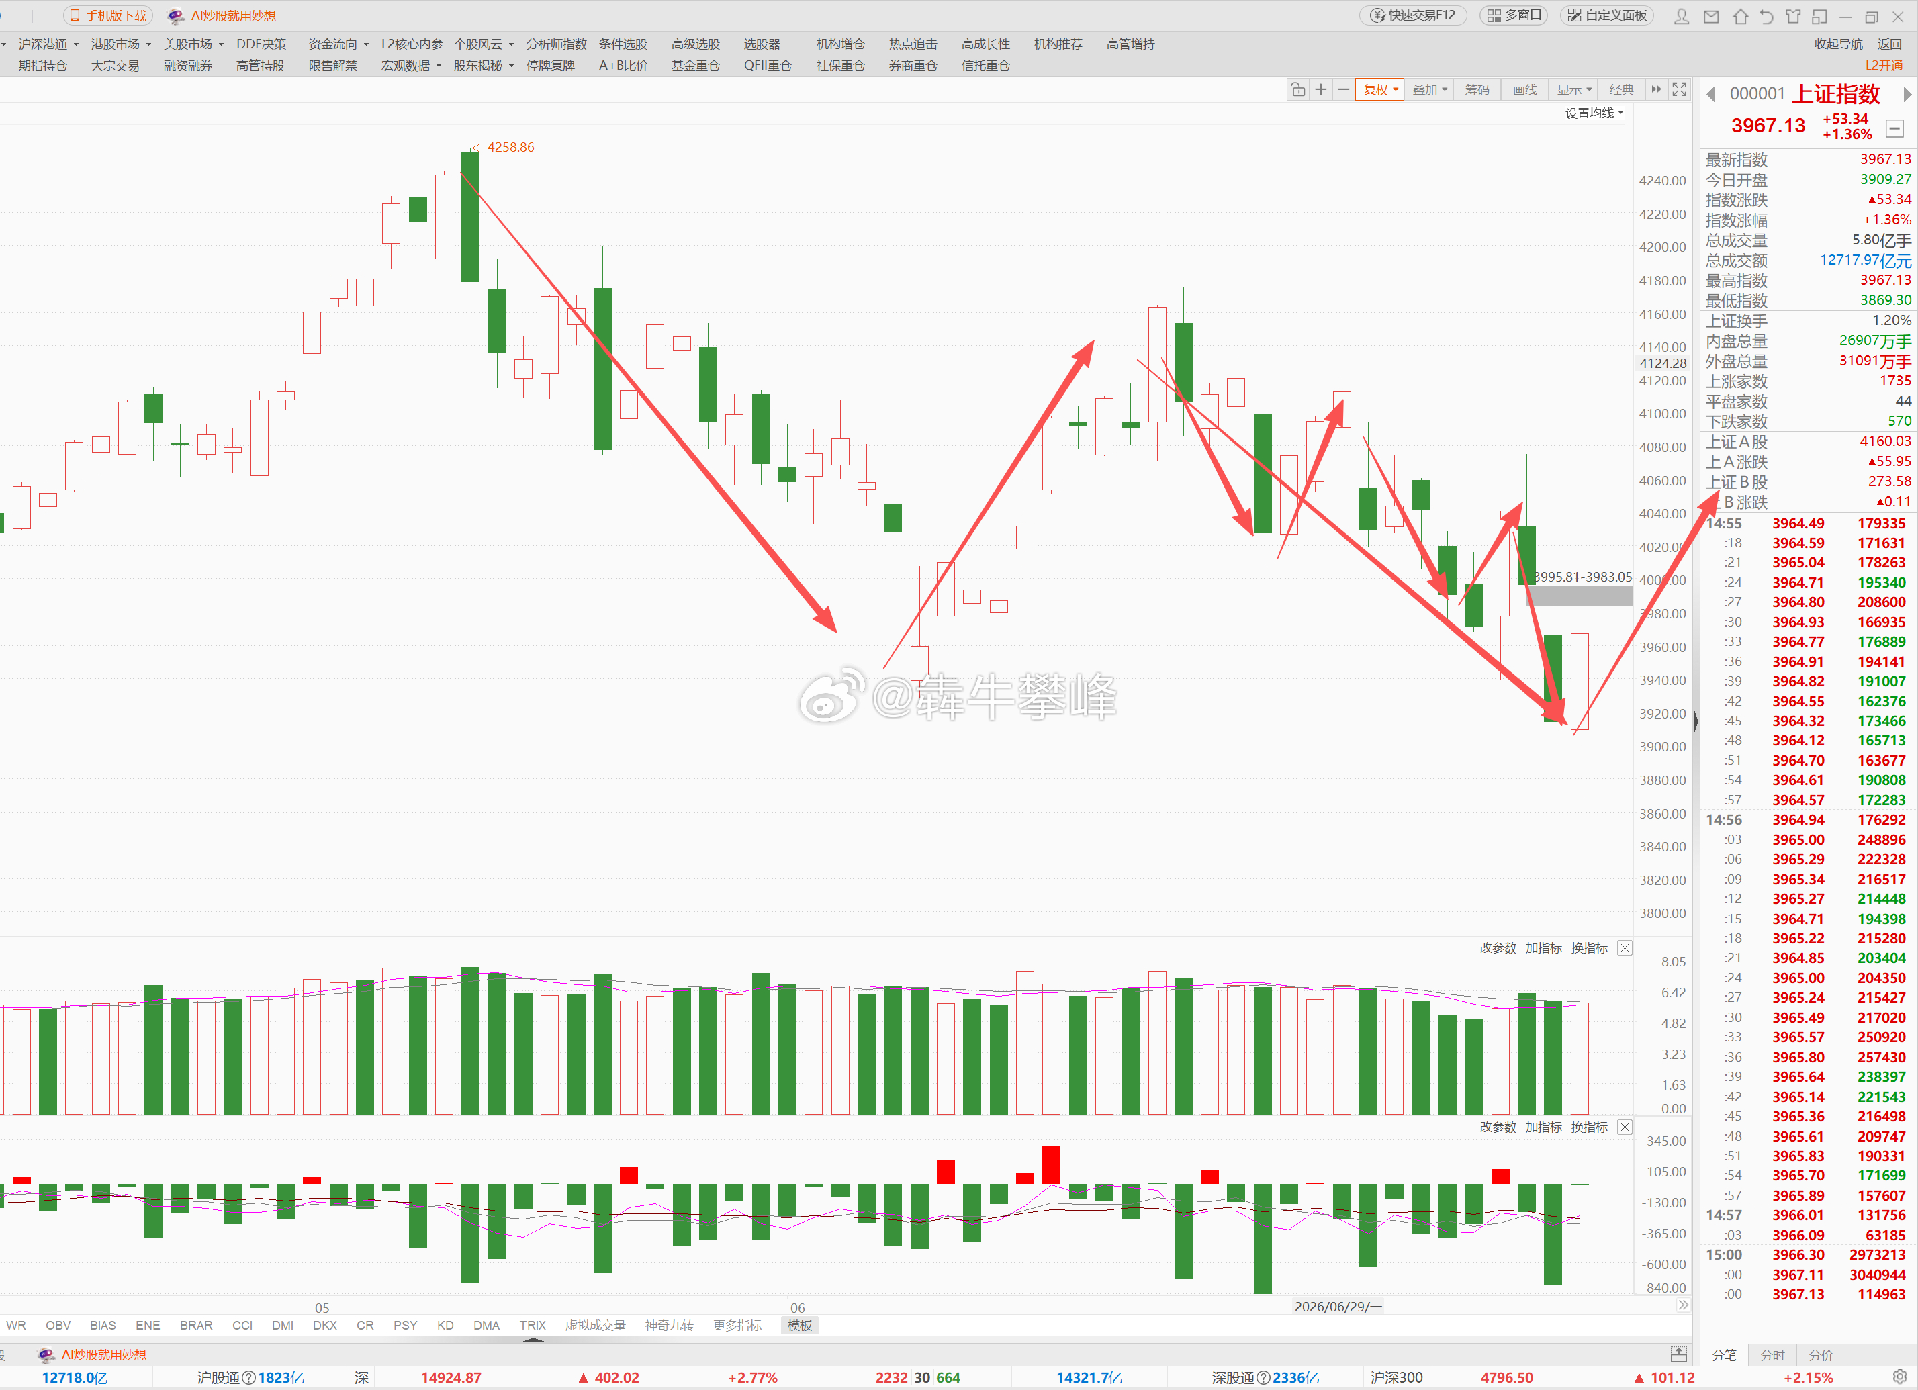This screenshot has width=1918, height=1390.
Task: Click the chart lock icon
Action: pos(1298,89)
